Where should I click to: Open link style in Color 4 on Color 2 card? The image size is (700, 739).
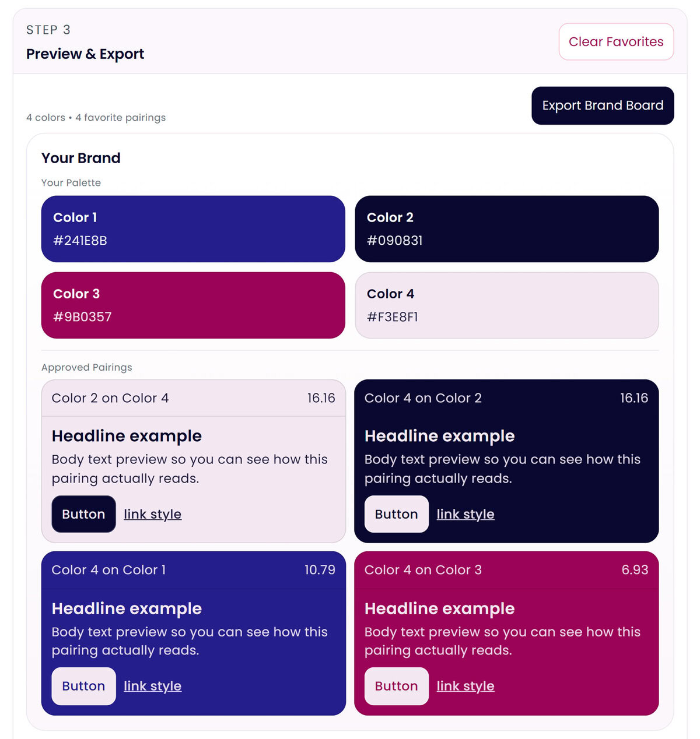tap(465, 514)
